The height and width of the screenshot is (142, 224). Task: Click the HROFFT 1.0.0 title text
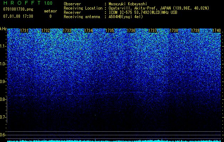point(28,3)
